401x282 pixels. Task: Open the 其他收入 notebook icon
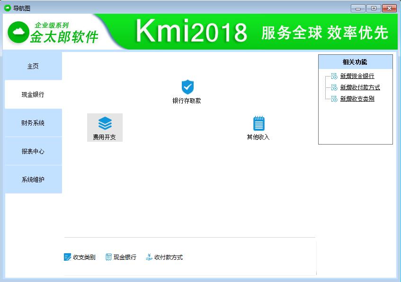click(x=258, y=123)
